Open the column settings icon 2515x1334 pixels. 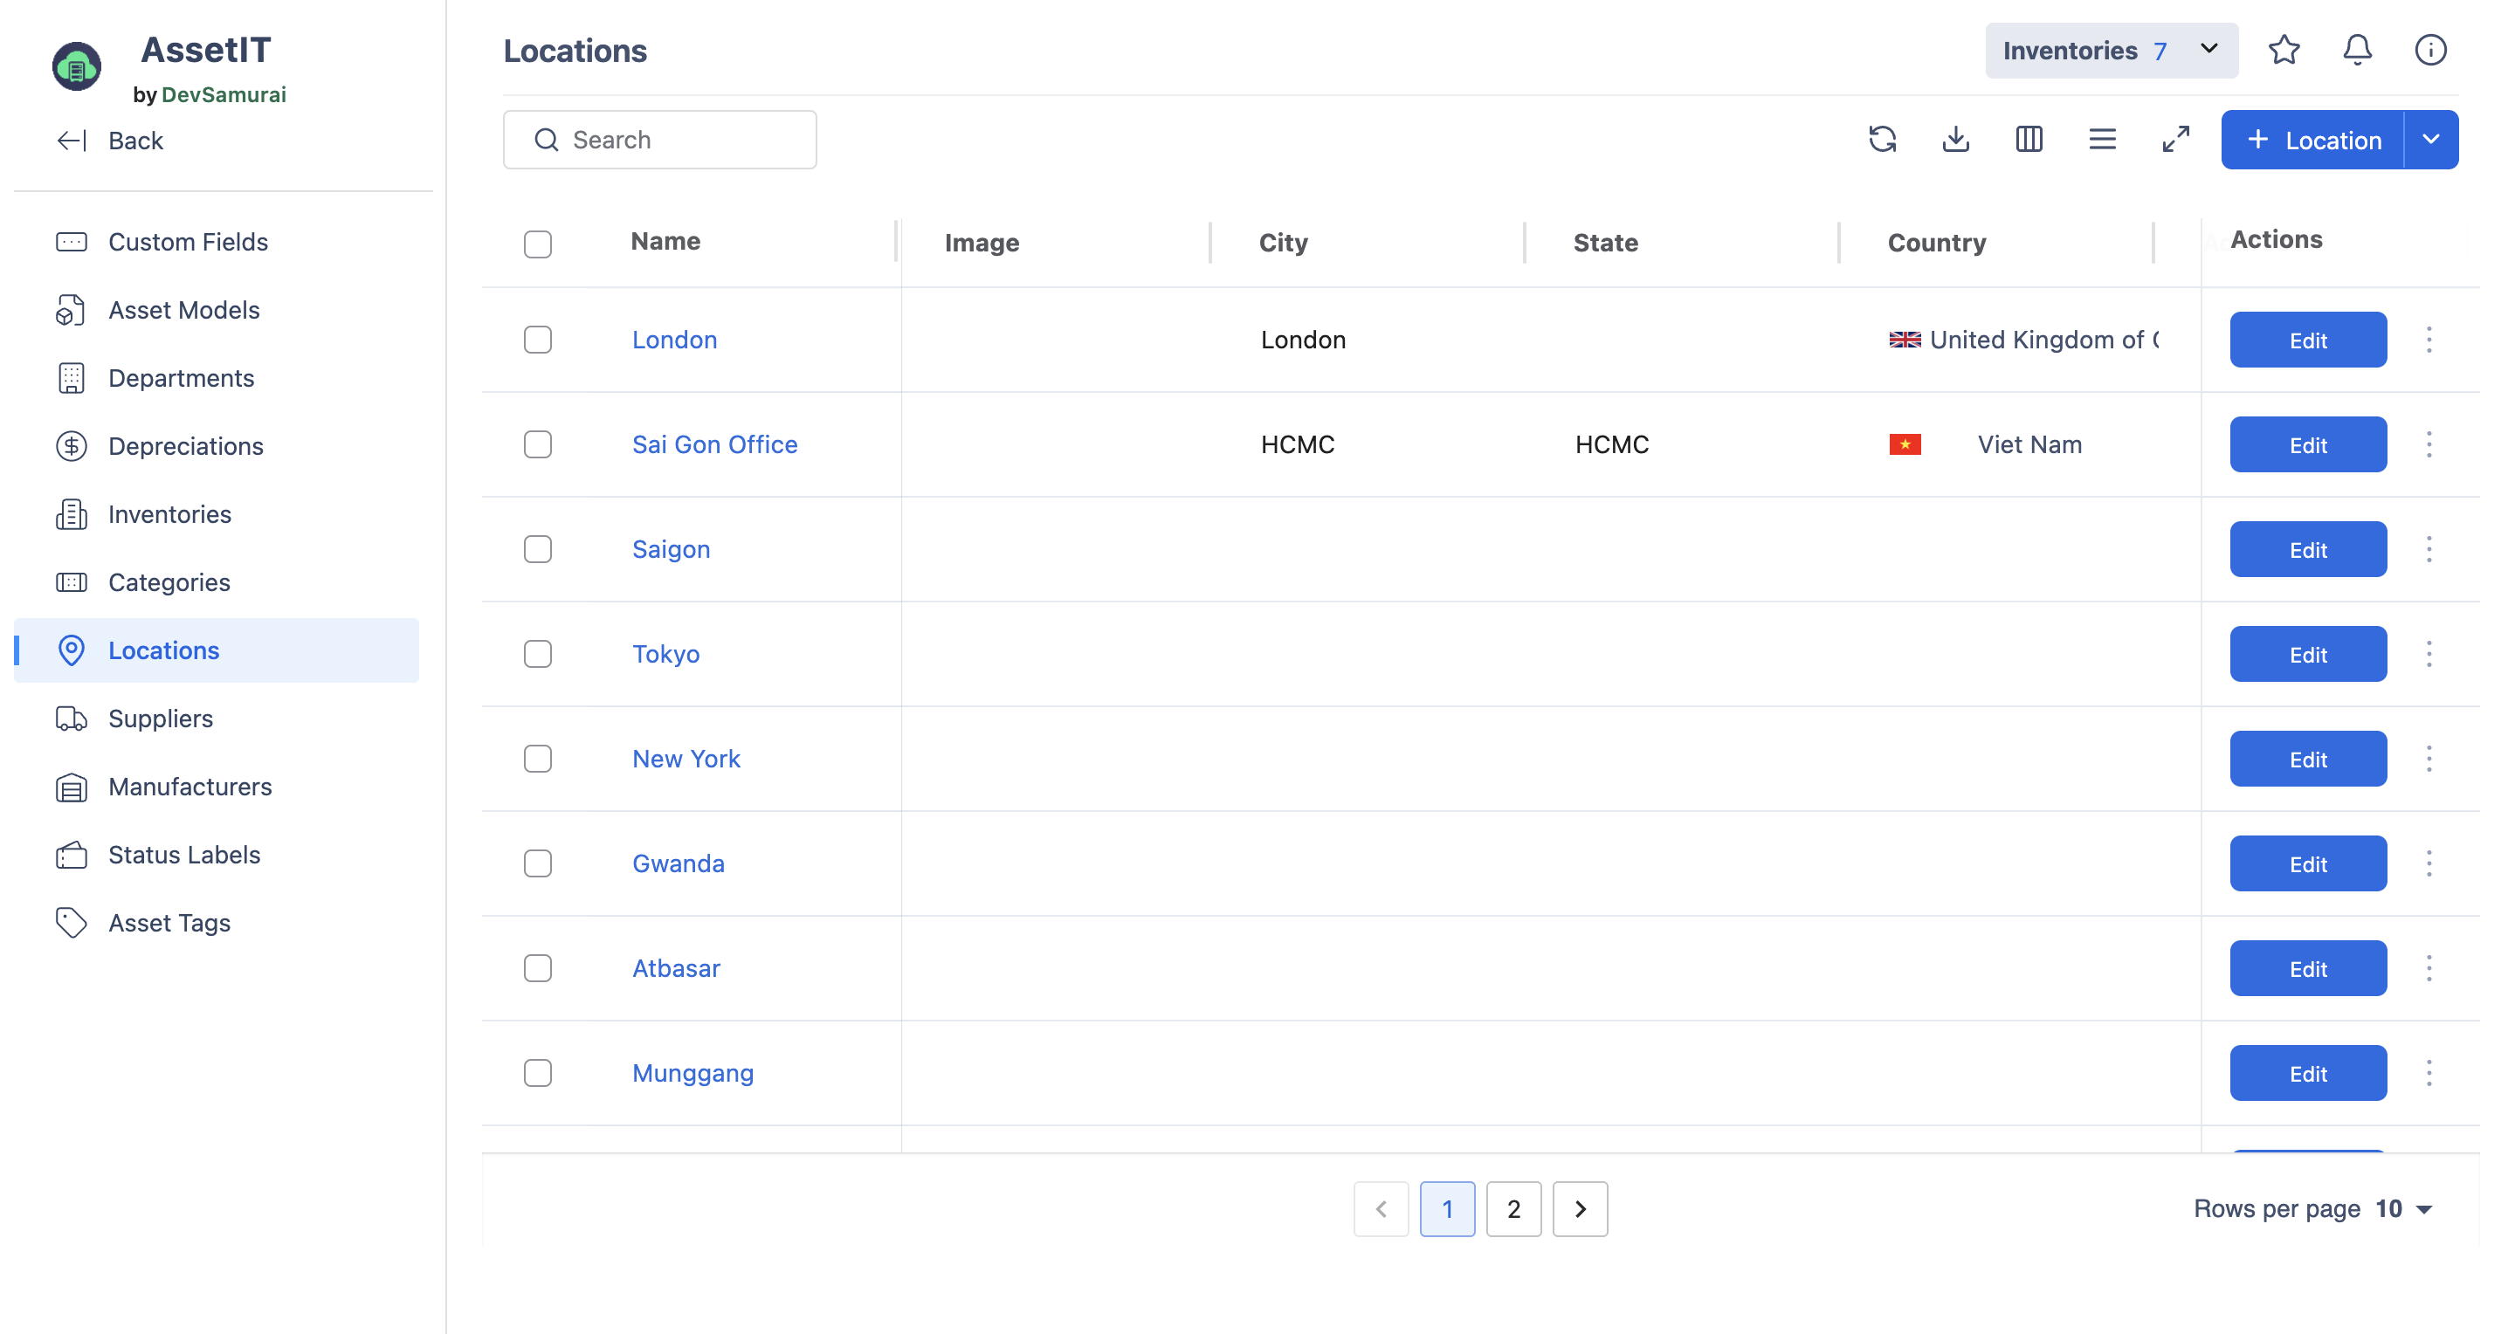(x=2029, y=140)
